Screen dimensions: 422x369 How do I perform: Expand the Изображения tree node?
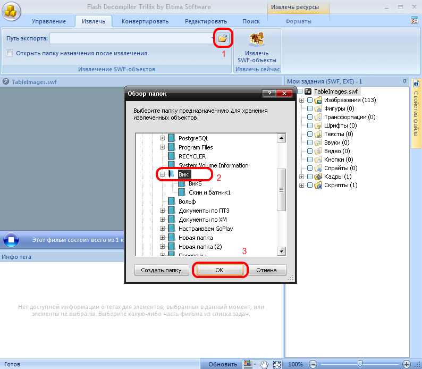301,100
